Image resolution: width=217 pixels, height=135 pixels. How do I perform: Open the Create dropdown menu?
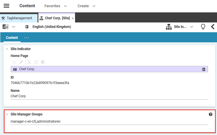pos(86,6)
